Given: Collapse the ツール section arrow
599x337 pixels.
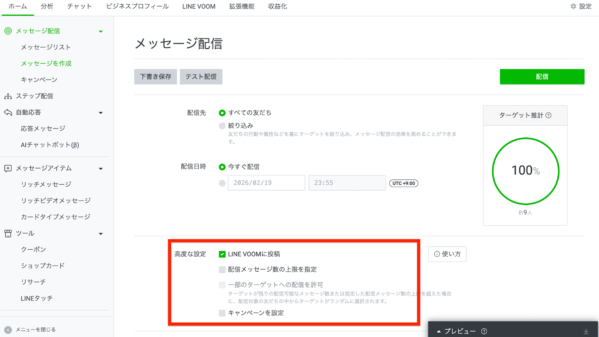Looking at the screenshot, I should (x=101, y=234).
